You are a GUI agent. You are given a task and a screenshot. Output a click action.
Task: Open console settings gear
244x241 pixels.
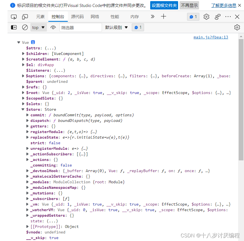pyautogui.click(x=237, y=27)
